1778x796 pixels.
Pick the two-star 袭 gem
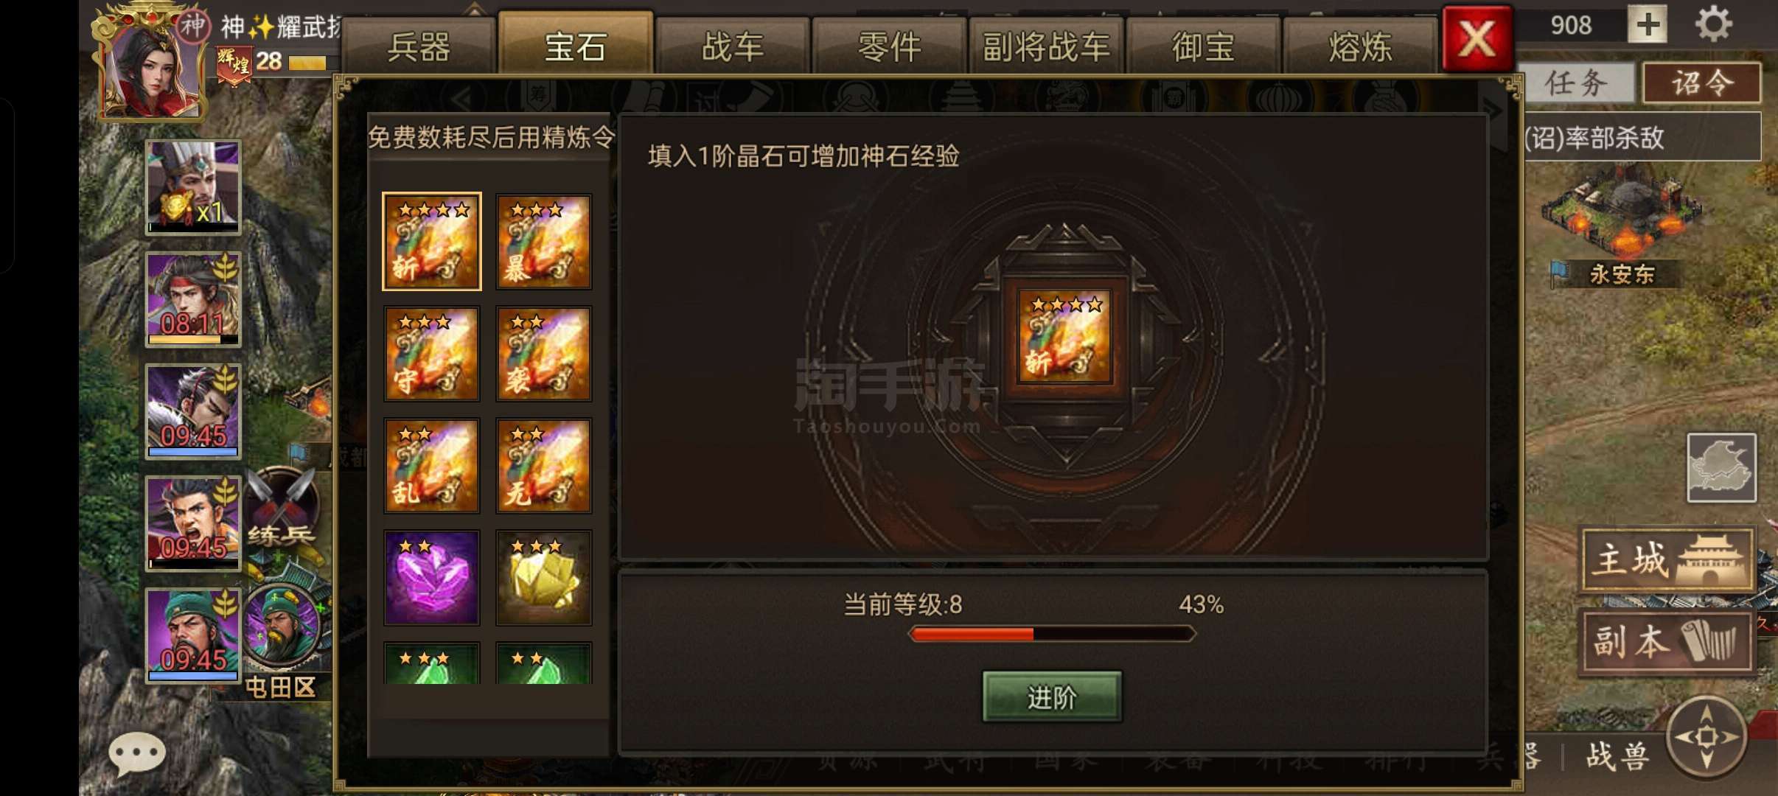tap(544, 354)
